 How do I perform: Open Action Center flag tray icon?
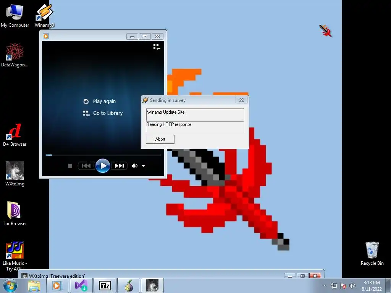point(343,286)
